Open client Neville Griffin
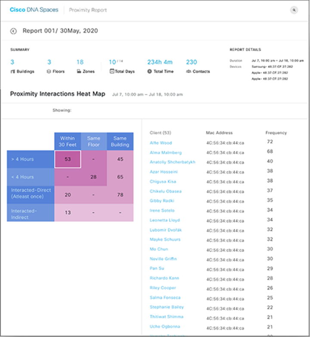This screenshot has width=310, height=337. coord(163,259)
